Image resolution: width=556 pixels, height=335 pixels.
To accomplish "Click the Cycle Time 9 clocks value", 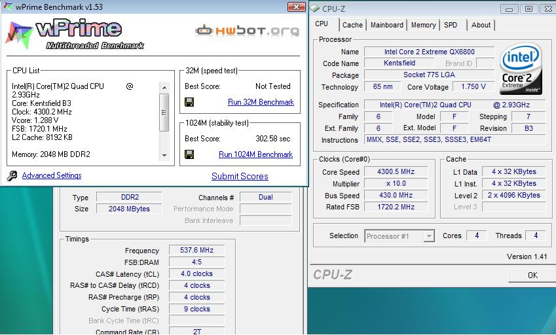I will tap(197, 309).
